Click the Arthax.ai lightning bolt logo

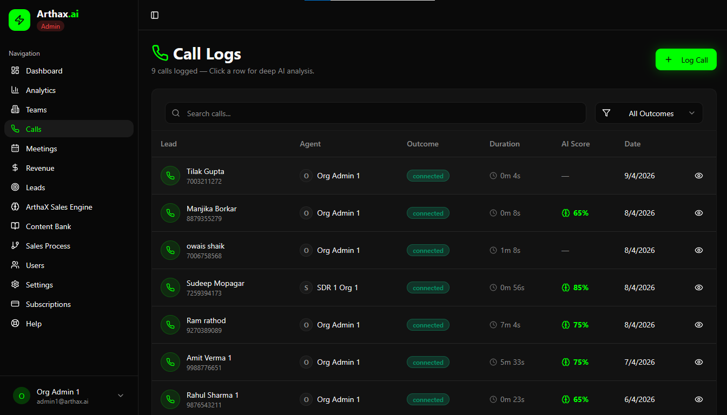tap(19, 20)
